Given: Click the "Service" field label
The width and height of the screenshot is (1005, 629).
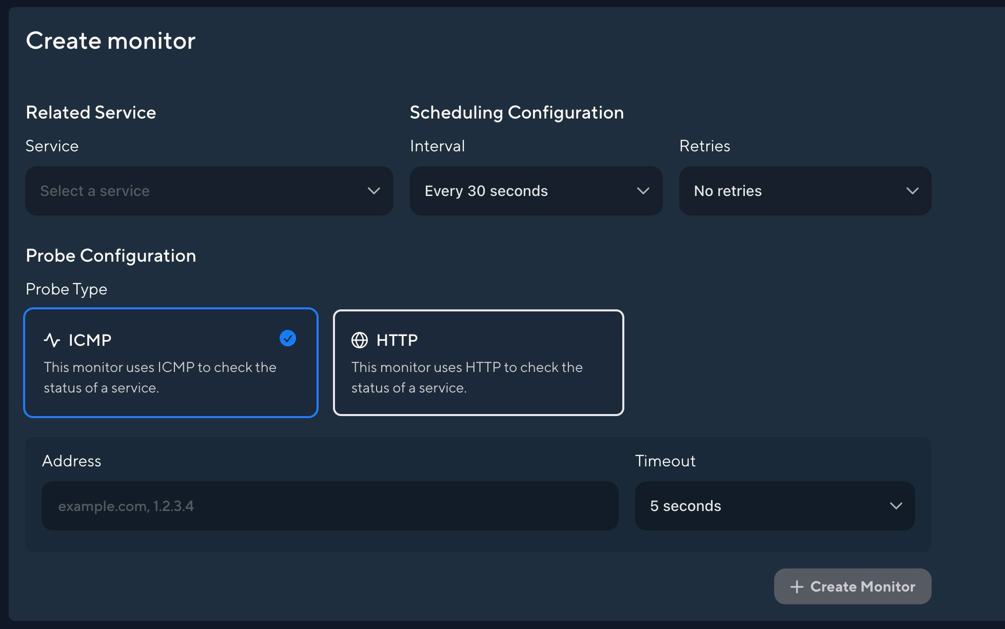Looking at the screenshot, I should (52, 146).
